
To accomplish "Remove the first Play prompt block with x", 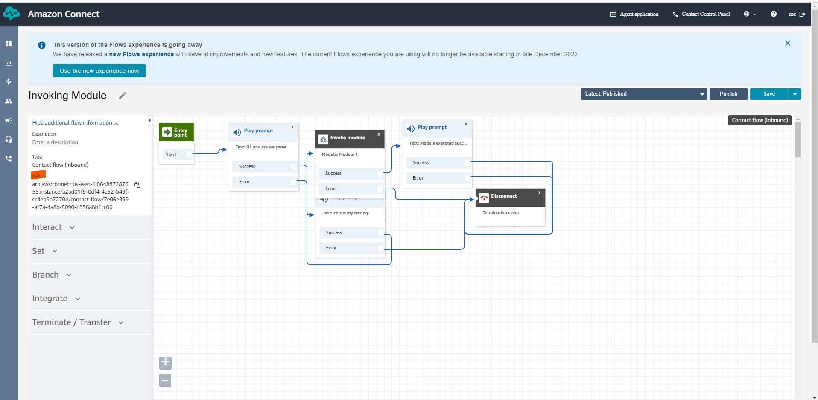I will click(x=292, y=127).
